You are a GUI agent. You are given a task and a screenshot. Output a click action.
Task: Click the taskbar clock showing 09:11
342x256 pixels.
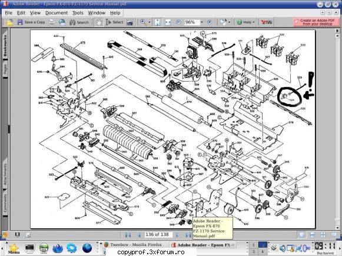click(325, 247)
